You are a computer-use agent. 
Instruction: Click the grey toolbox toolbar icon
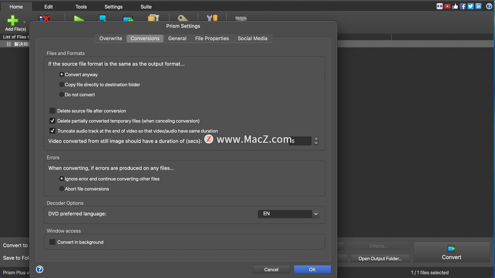pos(241,19)
